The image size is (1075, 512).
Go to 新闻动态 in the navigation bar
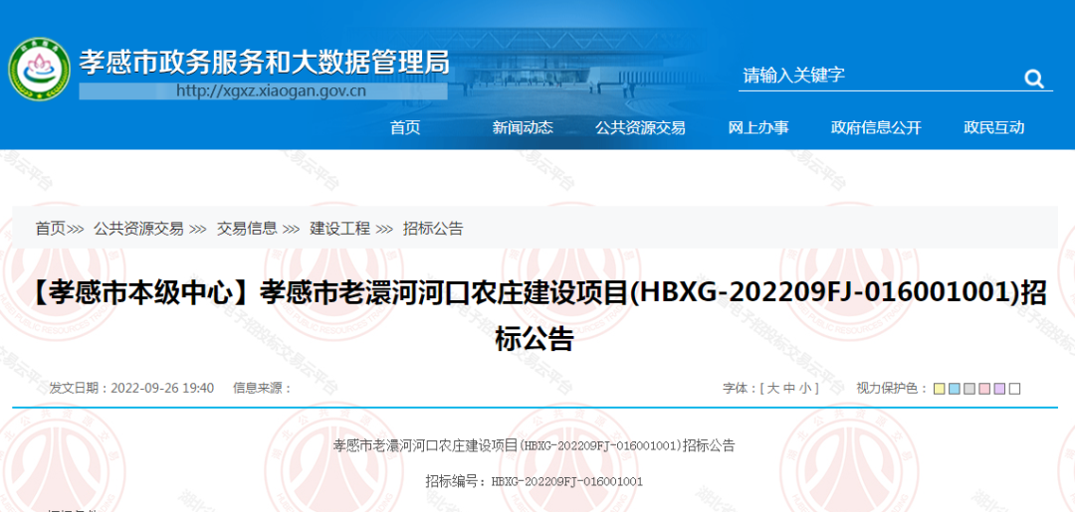tap(523, 127)
